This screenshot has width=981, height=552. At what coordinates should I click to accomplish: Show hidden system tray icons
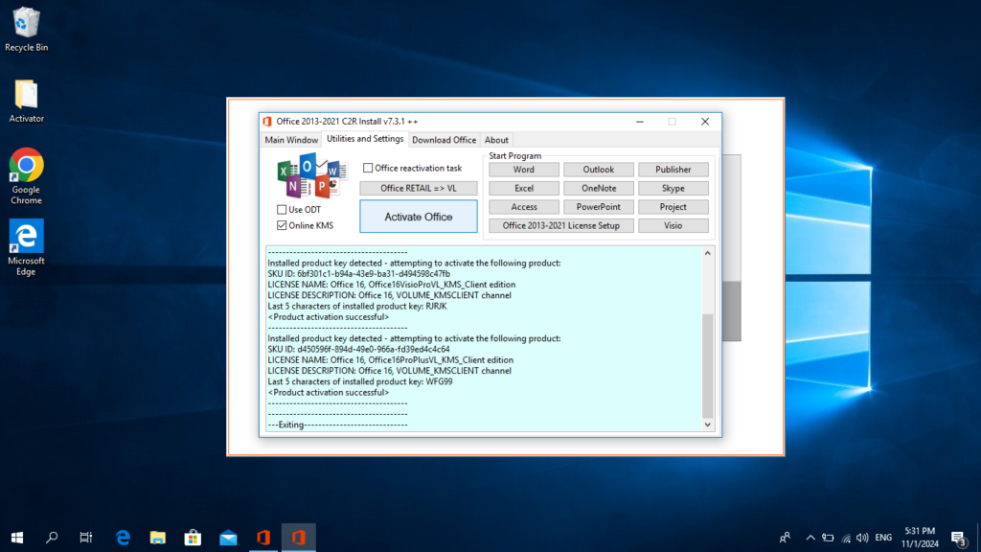[x=810, y=538]
